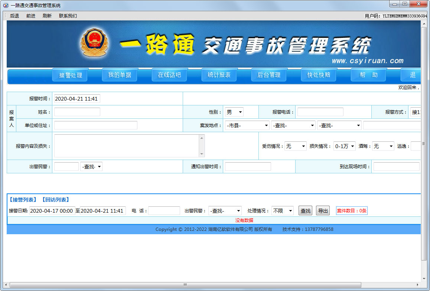Click the 案件数目：0条 label

[x=352, y=211]
